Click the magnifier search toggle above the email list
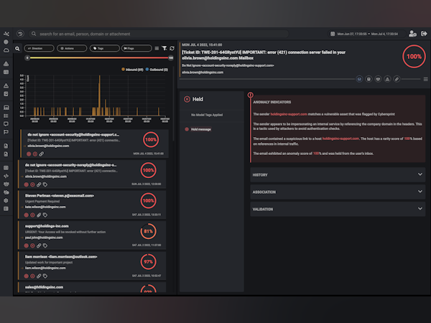 pos(17,49)
